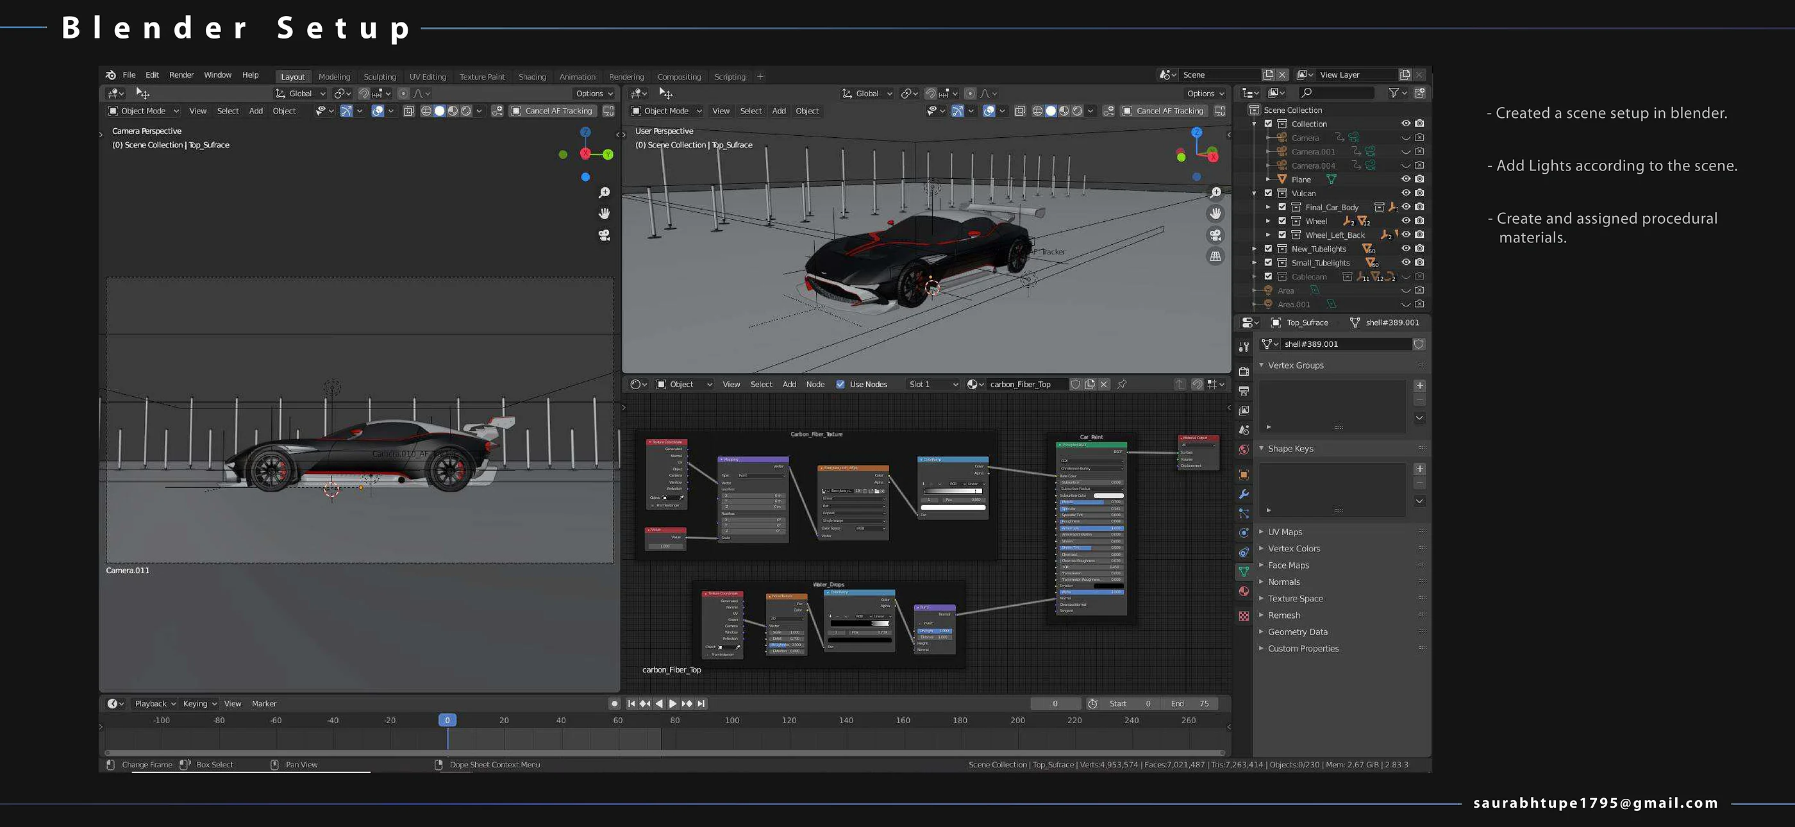
Task: Jump to end frame in timeline controls
Action: (x=701, y=704)
